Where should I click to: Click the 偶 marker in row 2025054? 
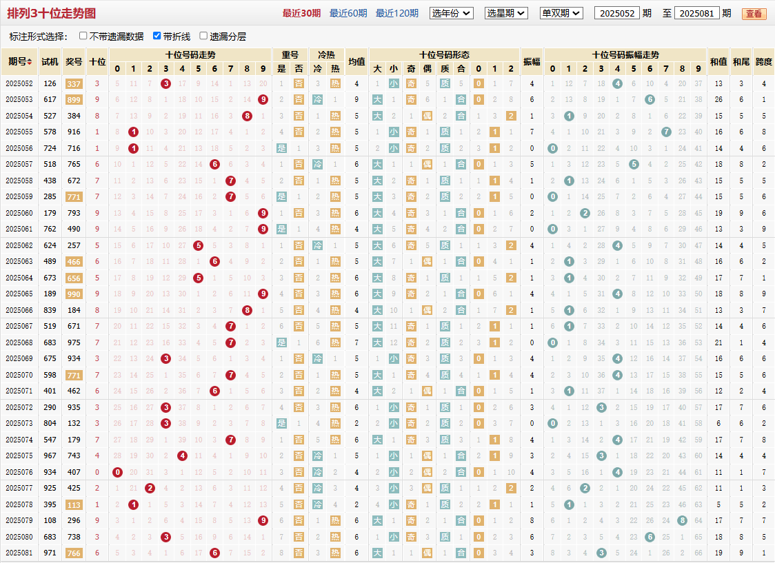click(427, 116)
